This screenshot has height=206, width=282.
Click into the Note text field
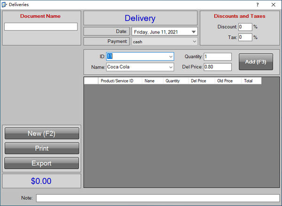pos(157,198)
